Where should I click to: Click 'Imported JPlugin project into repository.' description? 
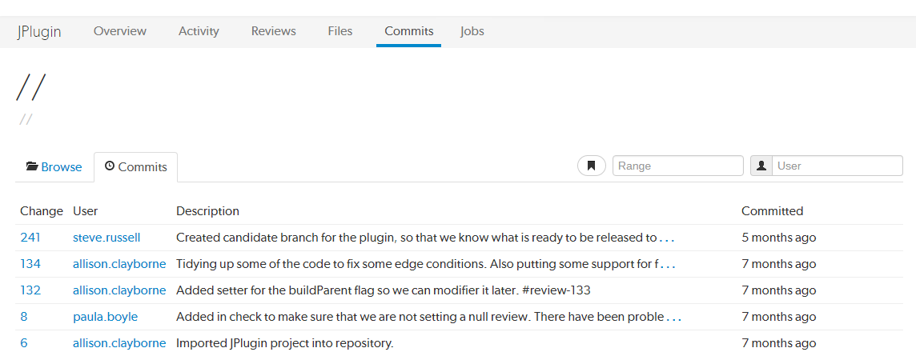(x=285, y=343)
